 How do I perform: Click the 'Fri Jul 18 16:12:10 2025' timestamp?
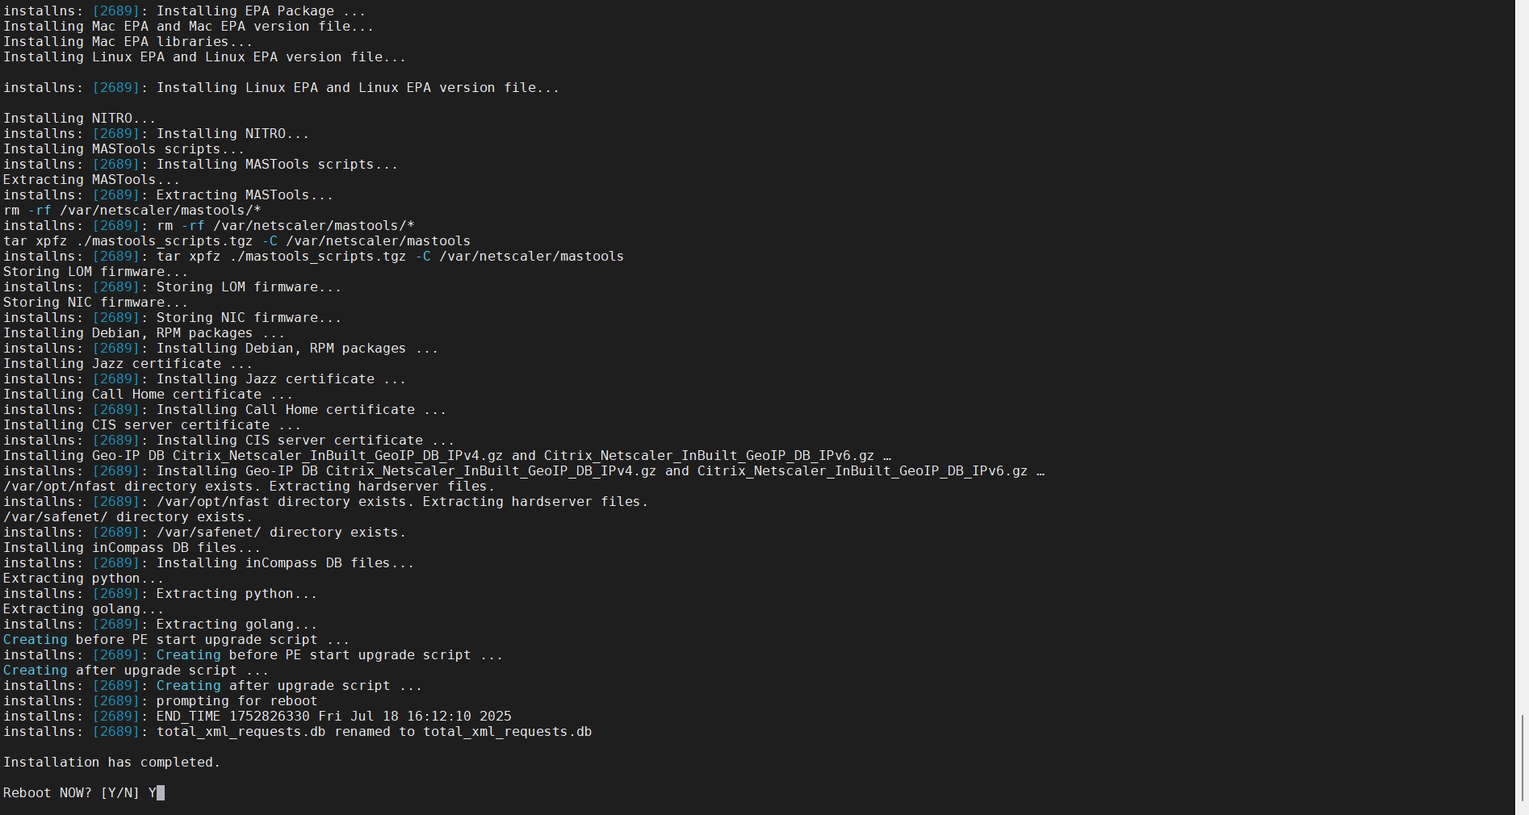(x=414, y=717)
